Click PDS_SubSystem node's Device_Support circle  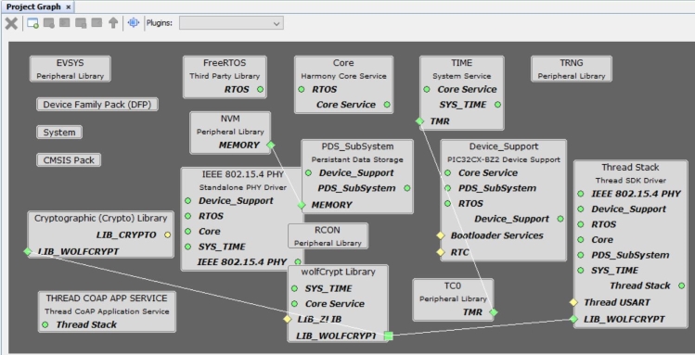[308, 173]
